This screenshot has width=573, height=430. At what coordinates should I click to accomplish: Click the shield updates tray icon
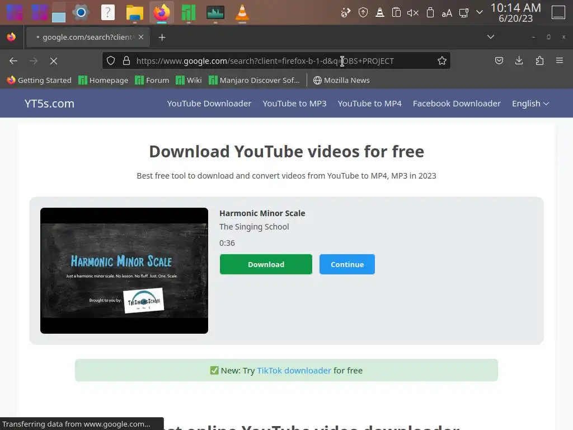pyautogui.click(x=363, y=13)
